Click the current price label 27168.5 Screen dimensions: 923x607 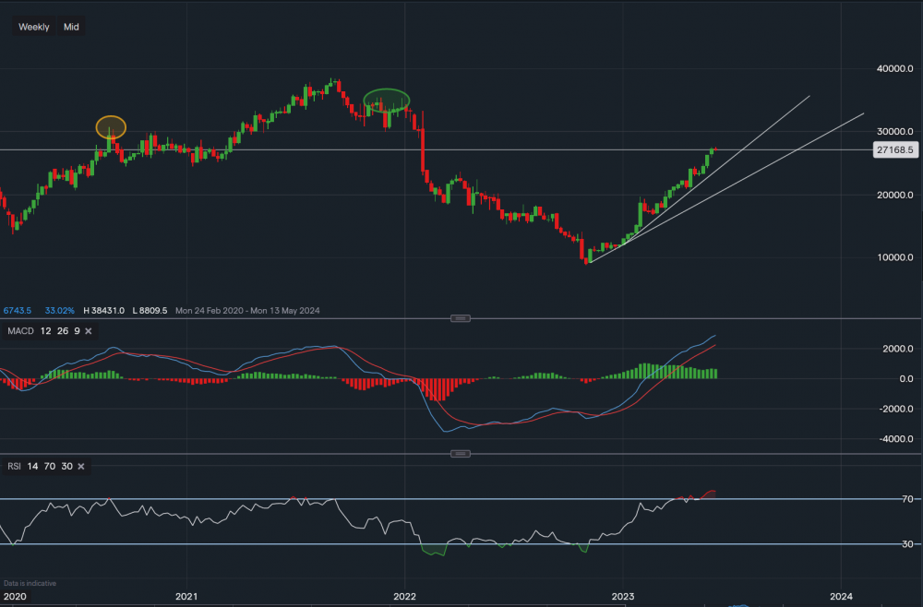coord(894,149)
